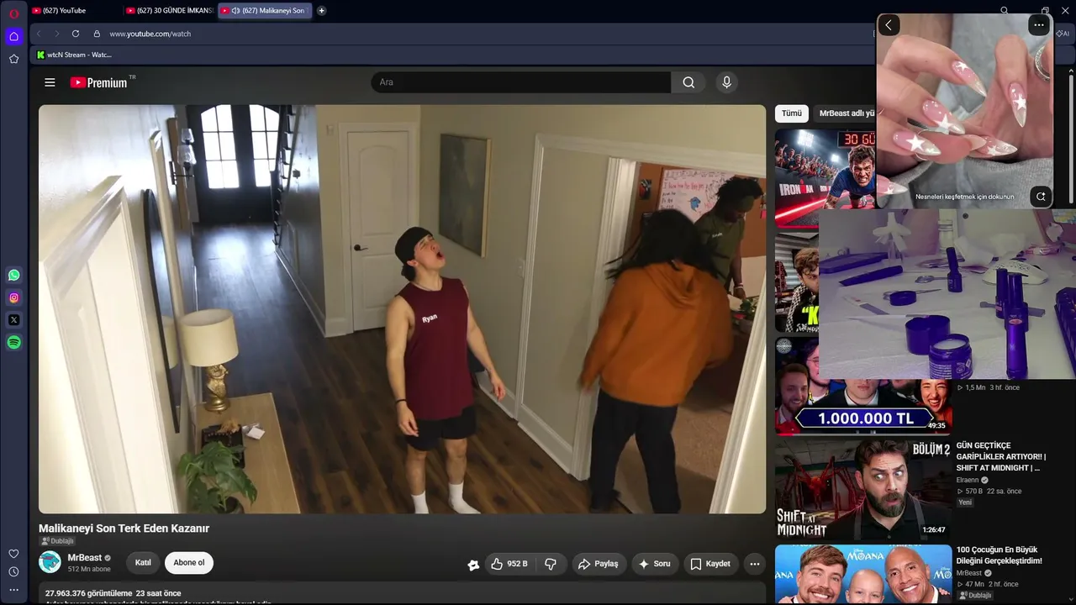Open the Moana-themed MrBeast video thumbnail
Screen dimensions: 1076x605
(863, 575)
